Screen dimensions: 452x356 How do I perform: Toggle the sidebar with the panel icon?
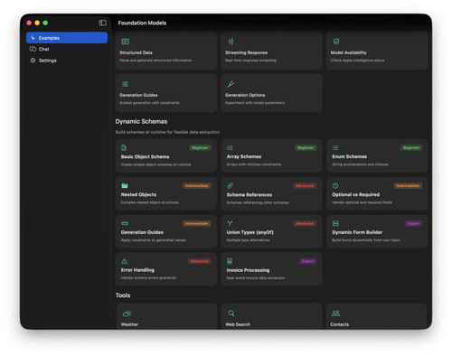102,23
